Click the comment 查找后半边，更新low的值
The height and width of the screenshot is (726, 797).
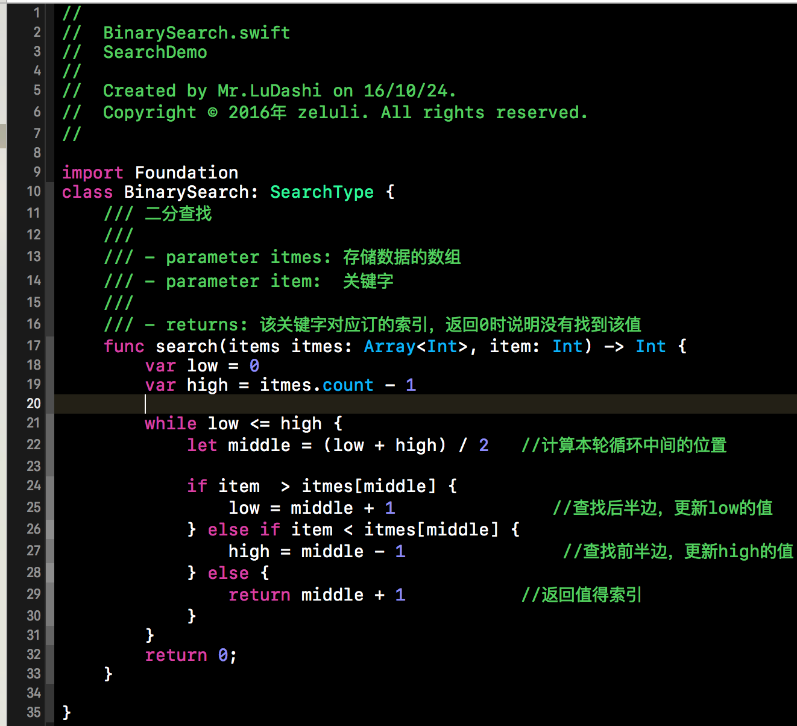663,508
